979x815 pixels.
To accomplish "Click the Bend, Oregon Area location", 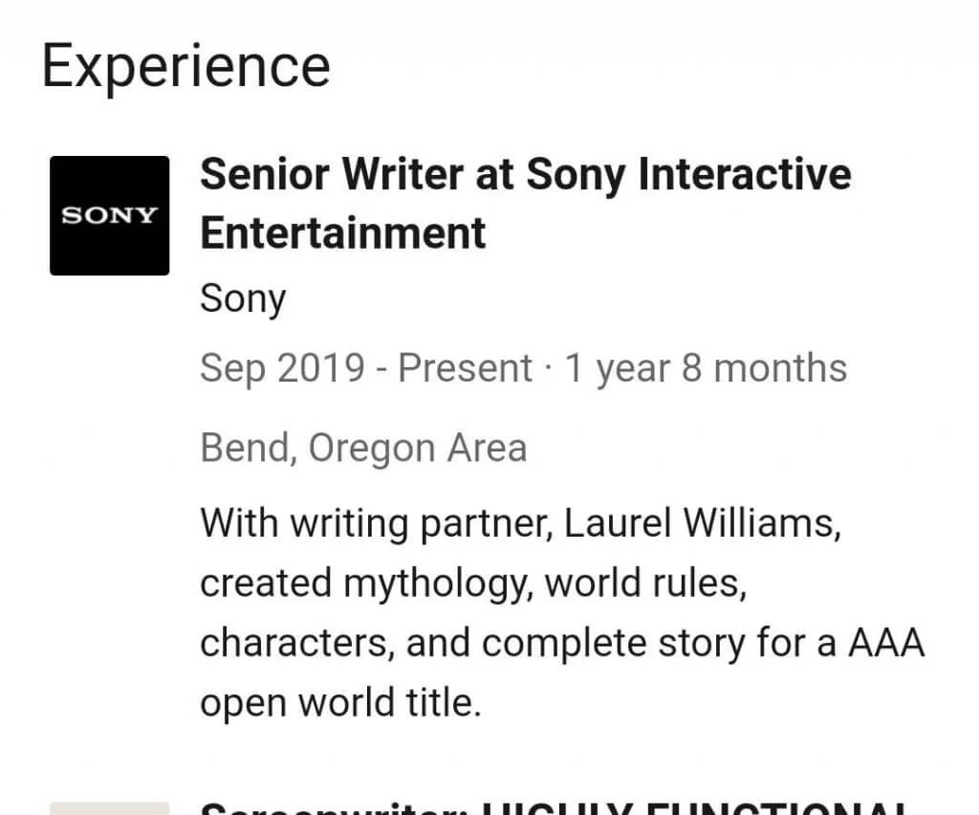I will pyautogui.click(x=363, y=449).
